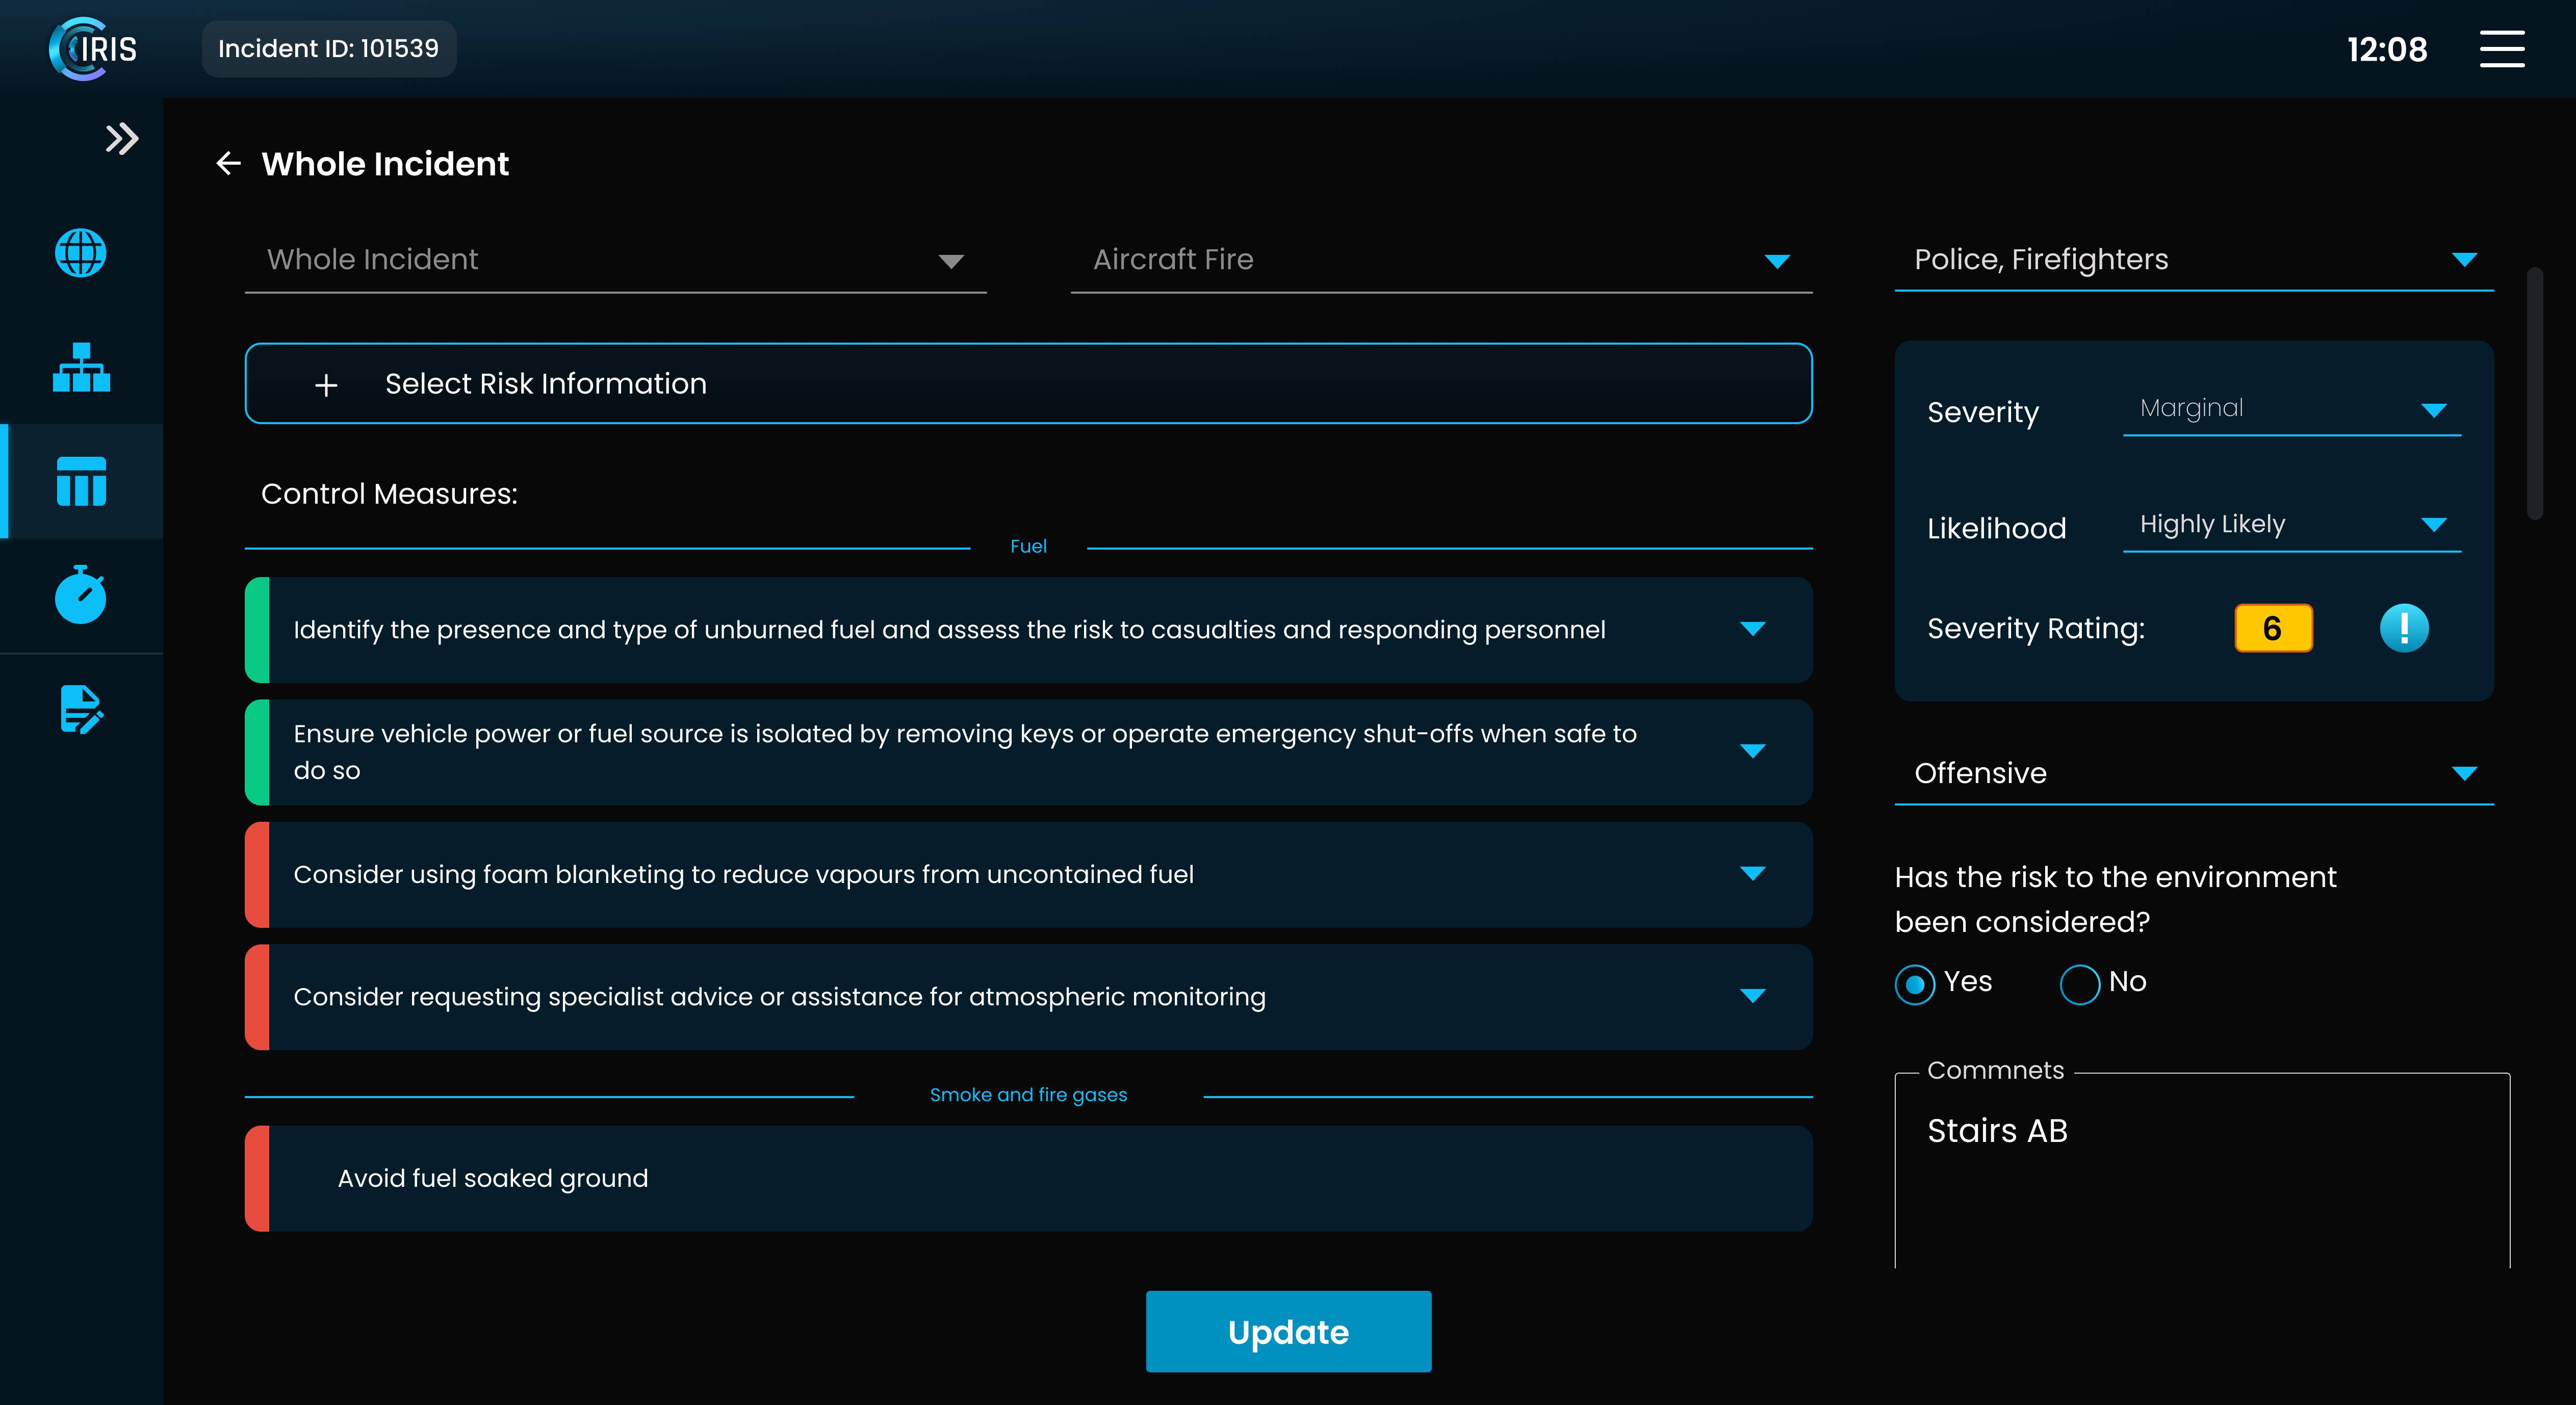Click the yellow severity rating 6 badge
2576x1405 pixels.
2272,628
